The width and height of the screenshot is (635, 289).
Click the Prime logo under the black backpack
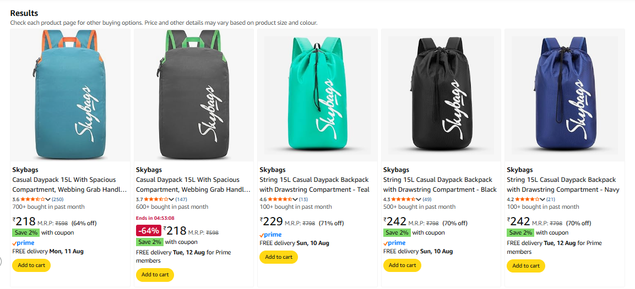(394, 243)
